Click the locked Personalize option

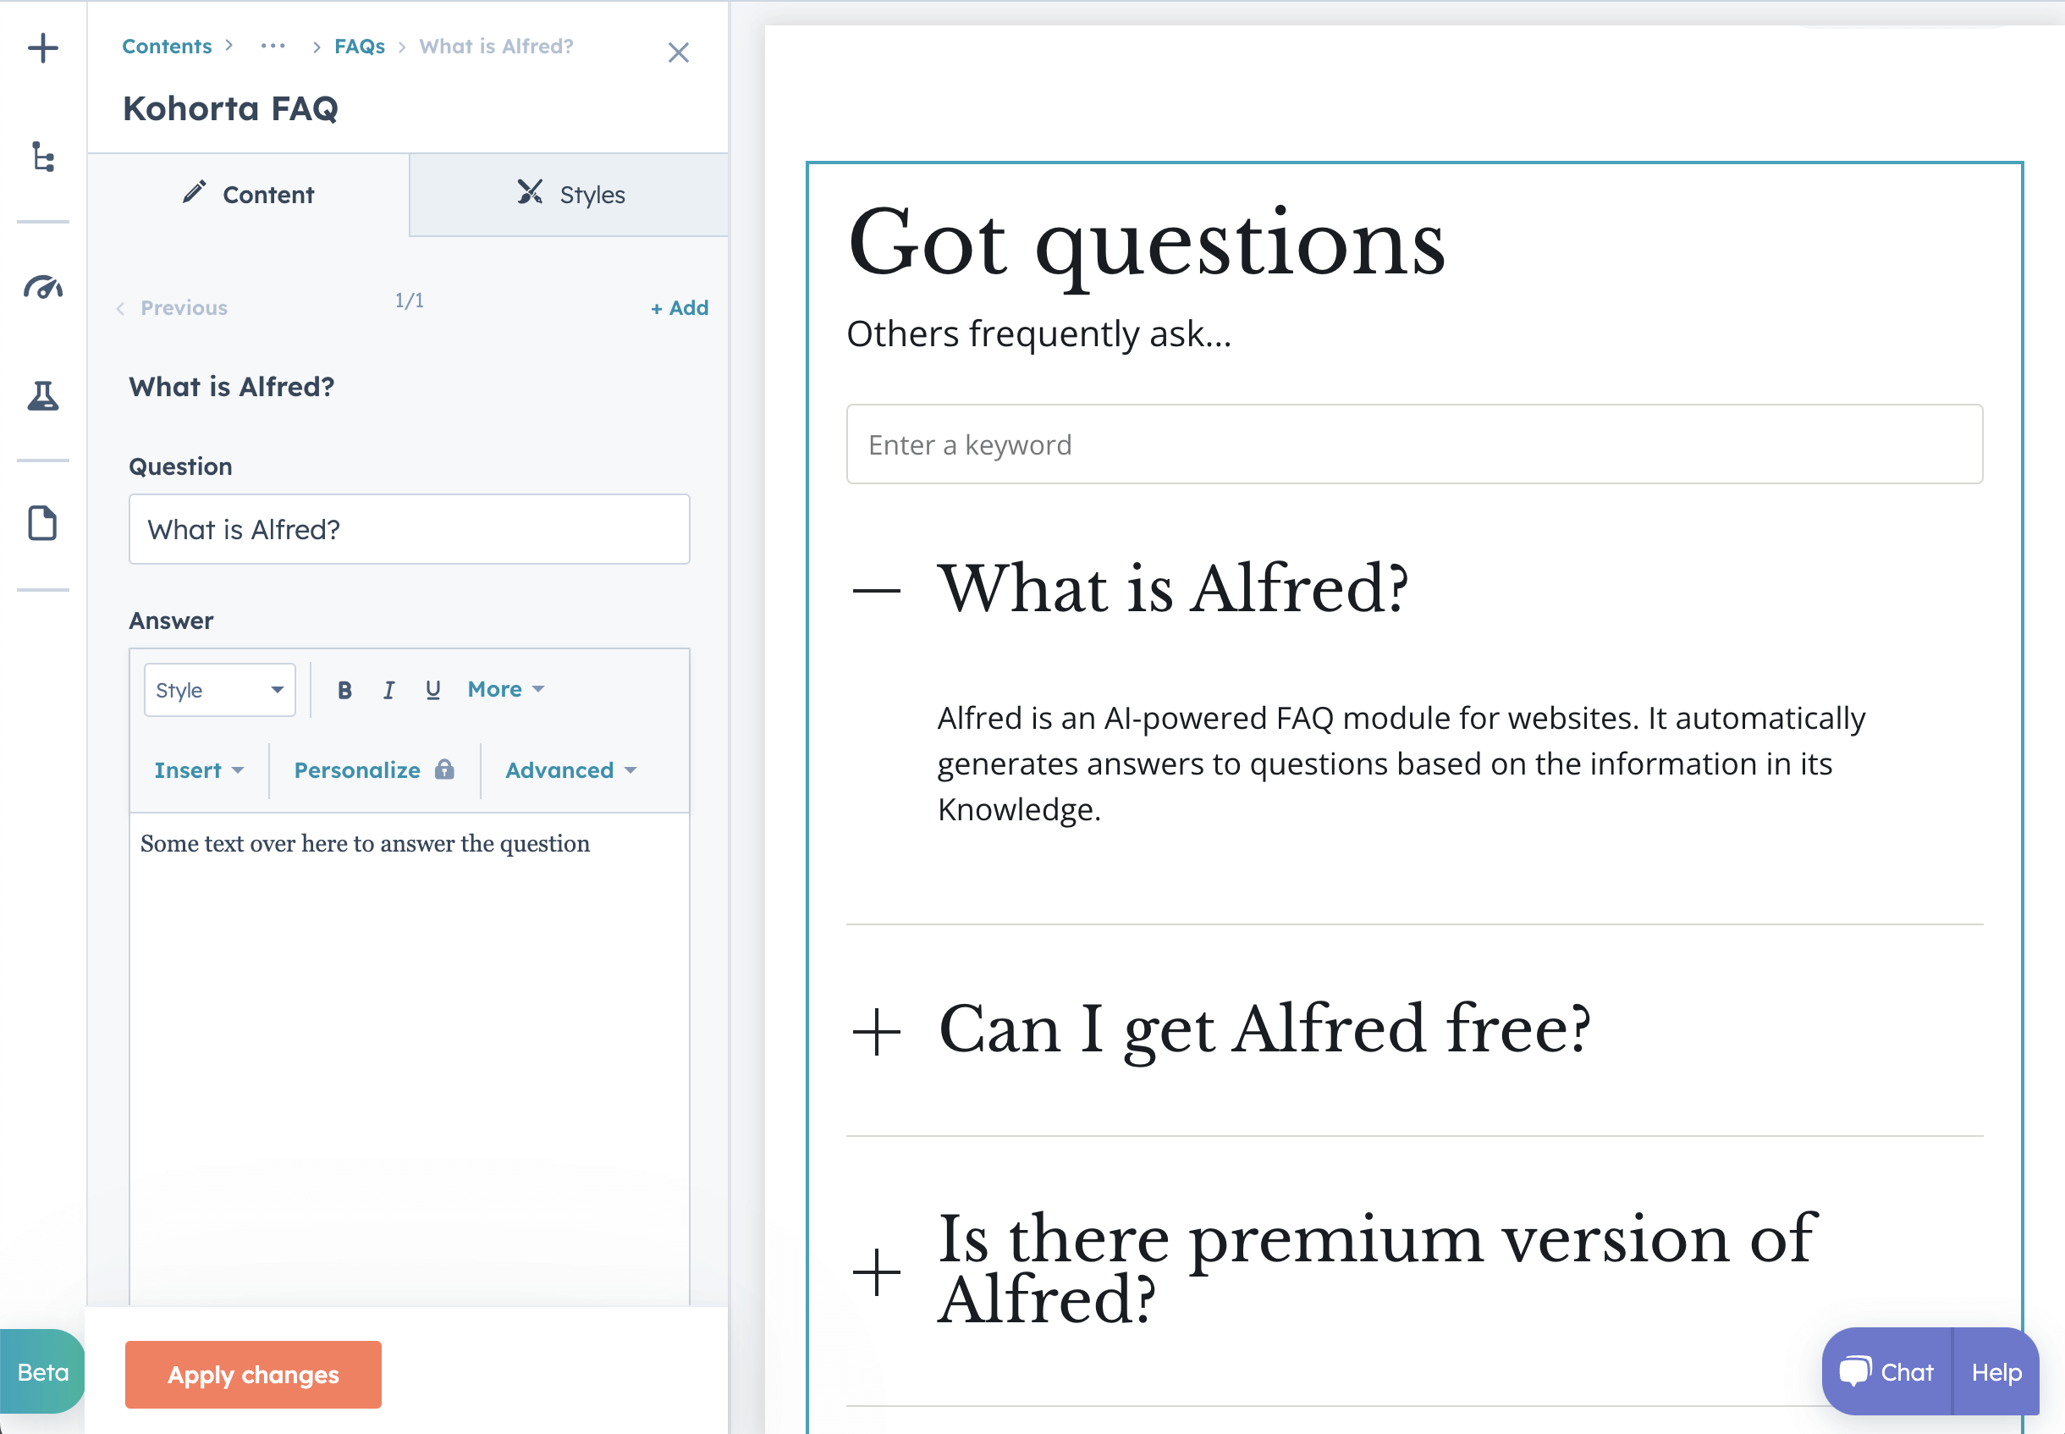coord(375,770)
